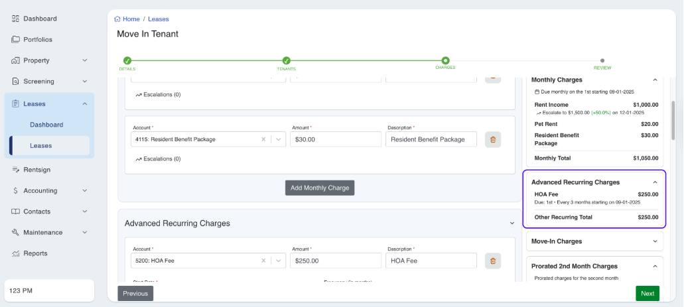Collapse the Monthly Charges summary panel
The image size is (684, 307).
tap(655, 80)
